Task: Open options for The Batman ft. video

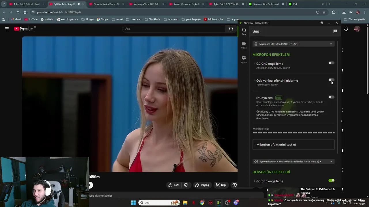Action: coord(342,190)
